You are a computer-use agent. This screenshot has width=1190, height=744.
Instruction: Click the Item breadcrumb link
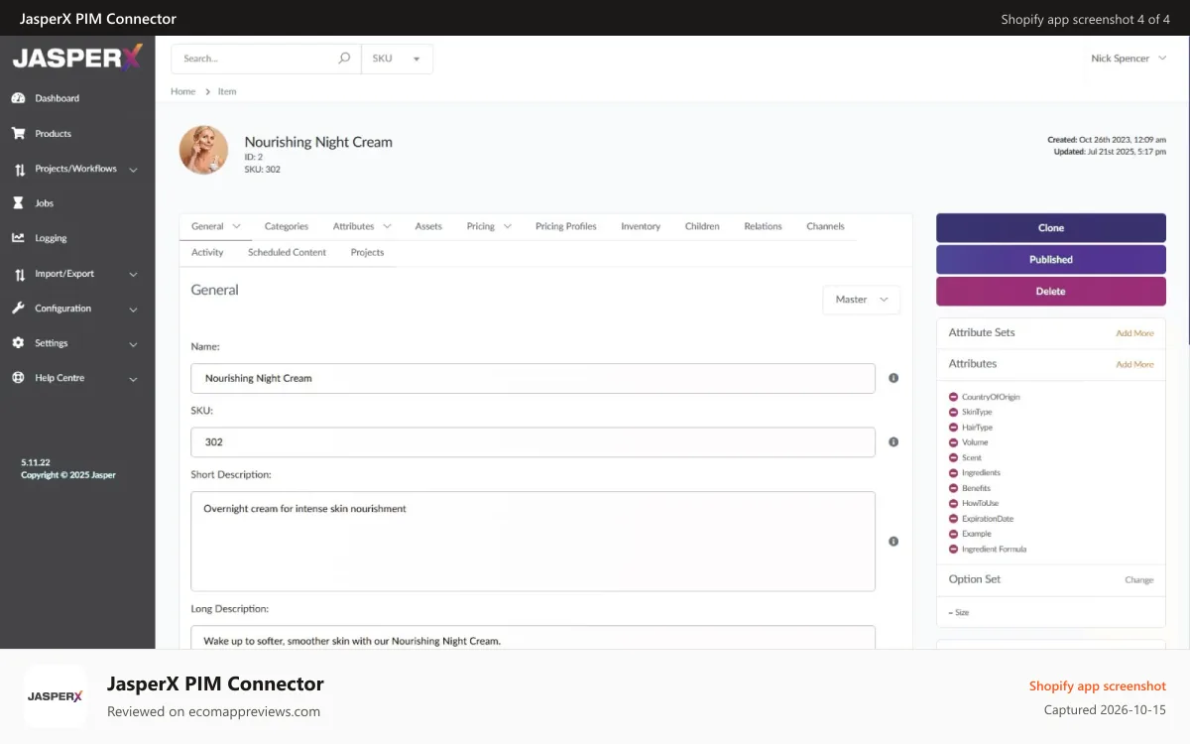227,91
